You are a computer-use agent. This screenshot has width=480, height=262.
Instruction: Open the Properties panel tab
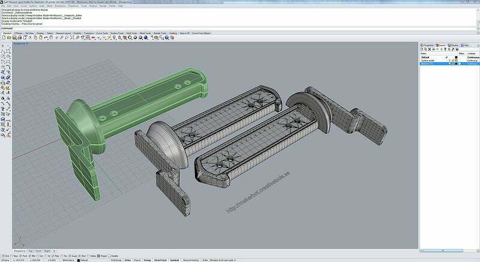pos(427,44)
